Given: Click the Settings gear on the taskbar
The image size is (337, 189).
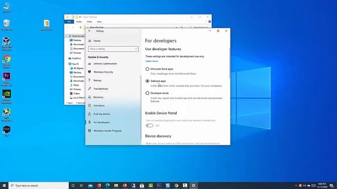Looking at the screenshot, I should point(193,185).
